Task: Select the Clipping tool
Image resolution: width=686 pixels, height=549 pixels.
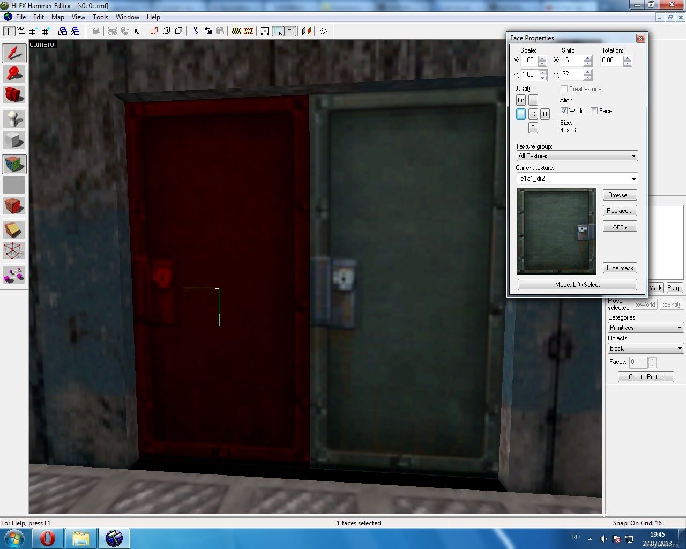Action: [x=14, y=229]
